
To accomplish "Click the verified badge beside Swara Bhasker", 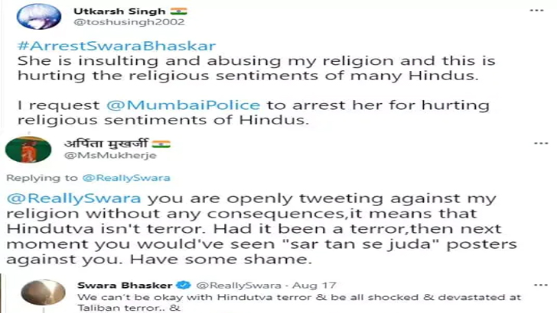I will pyautogui.click(x=184, y=285).
